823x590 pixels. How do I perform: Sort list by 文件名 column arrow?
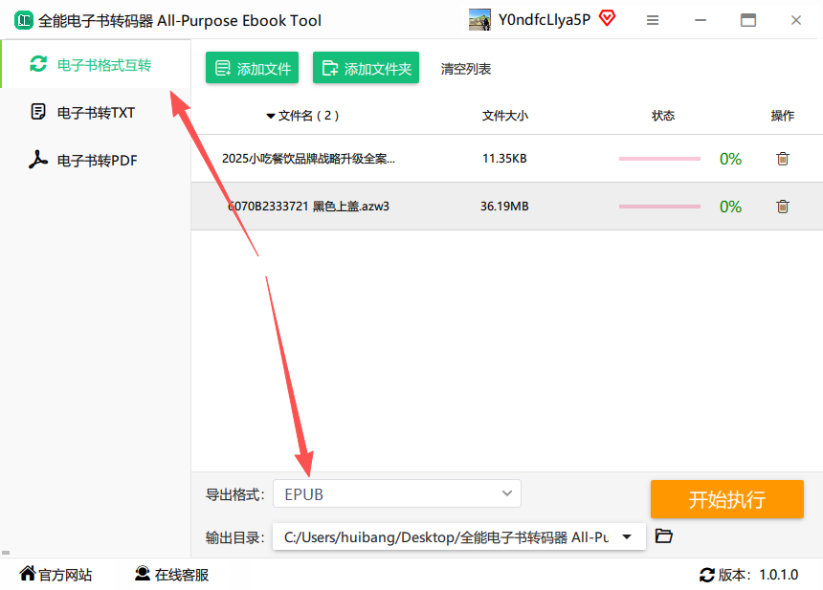[271, 117]
